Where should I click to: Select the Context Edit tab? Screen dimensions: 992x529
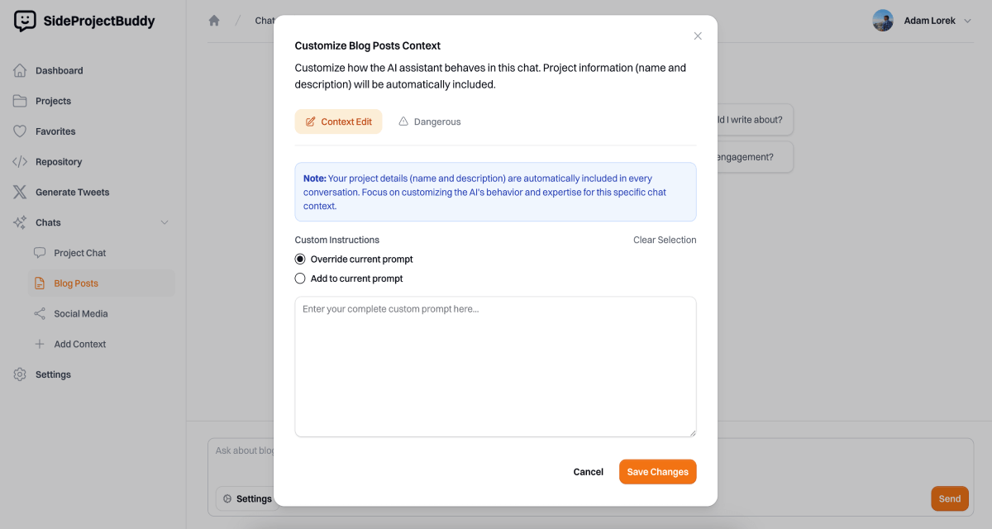coord(339,122)
